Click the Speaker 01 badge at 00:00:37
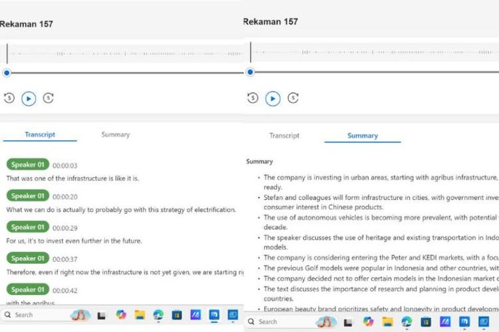The height and width of the screenshot is (332, 499). click(x=28, y=258)
